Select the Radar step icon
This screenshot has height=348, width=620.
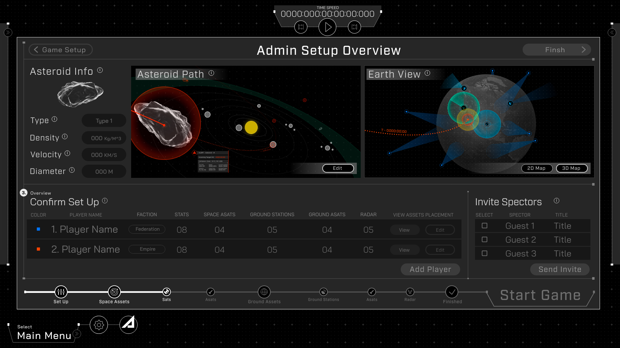[410, 292]
